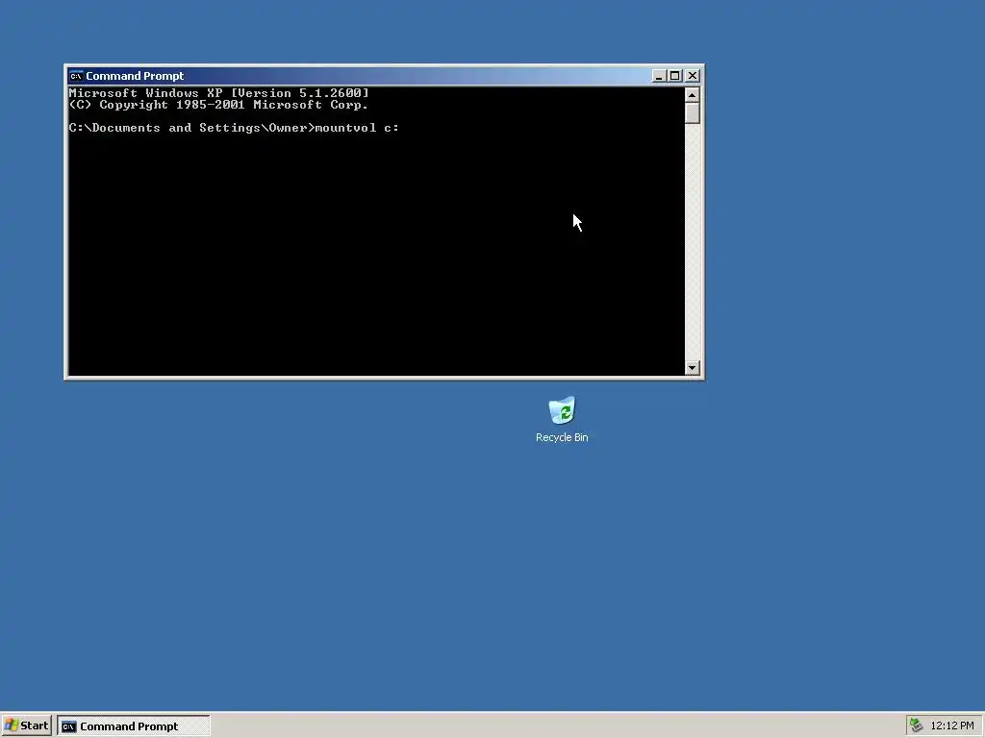The width and height of the screenshot is (985, 738).
Task: Click the 'Microsoft Windows XP [Version 5.1.2600]' line
Action: point(218,93)
